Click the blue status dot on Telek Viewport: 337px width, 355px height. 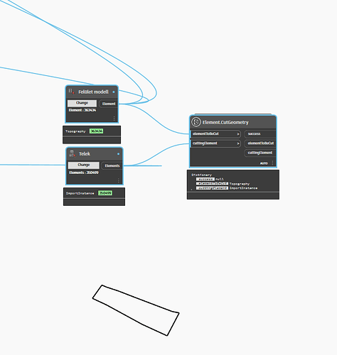pos(118,154)
